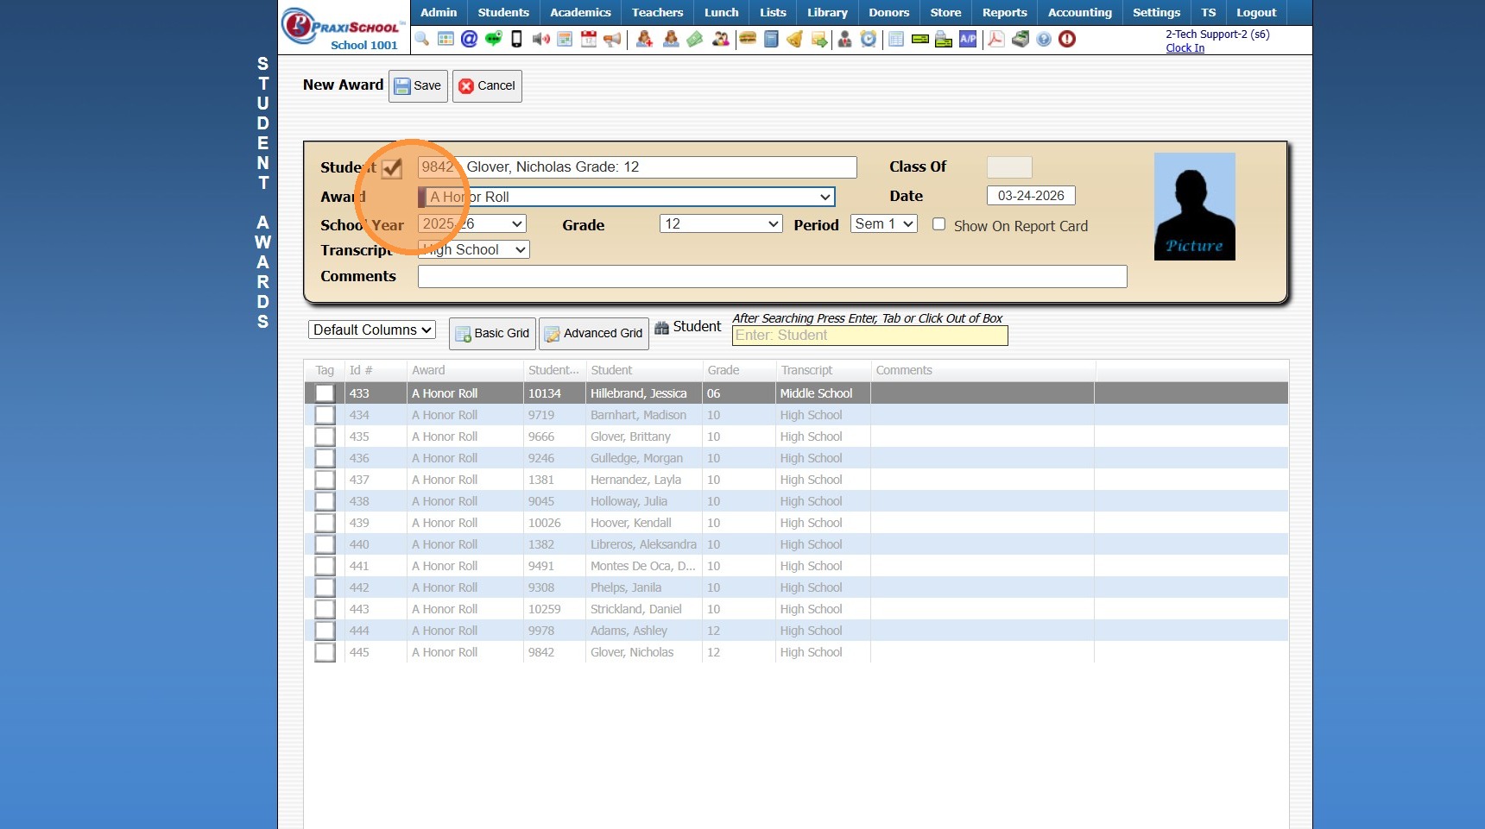1485x829 pixels.
Task: Toggle the Student checkbox
Action: tap(392, 168)
